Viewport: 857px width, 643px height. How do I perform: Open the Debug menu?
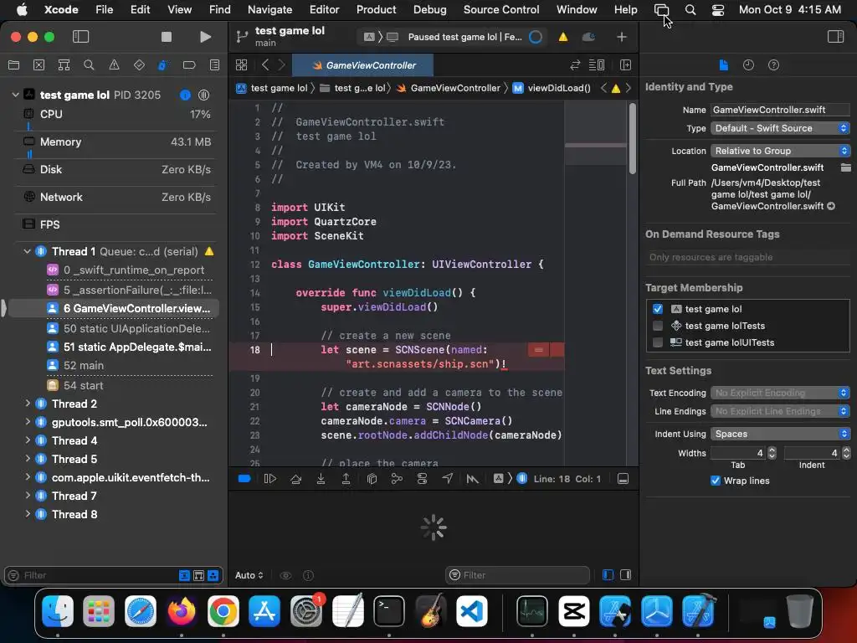tap(429, 9)
